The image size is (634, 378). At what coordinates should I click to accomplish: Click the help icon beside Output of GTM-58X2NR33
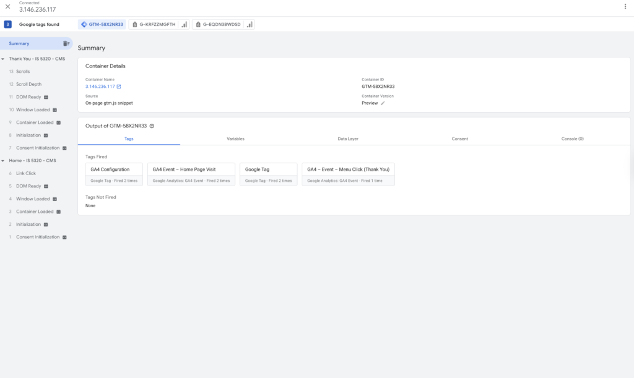click(x=152, y=126)
